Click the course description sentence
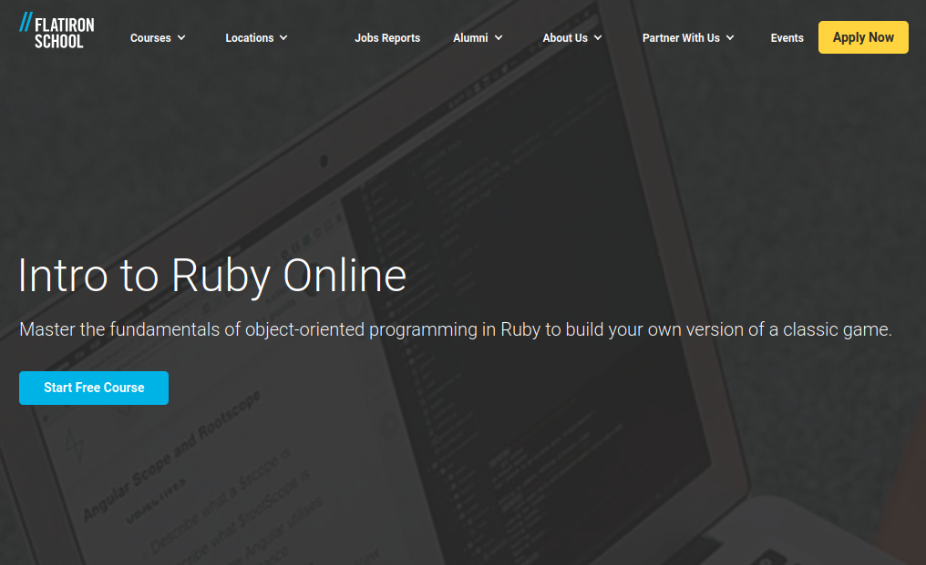 pos(456,329)
